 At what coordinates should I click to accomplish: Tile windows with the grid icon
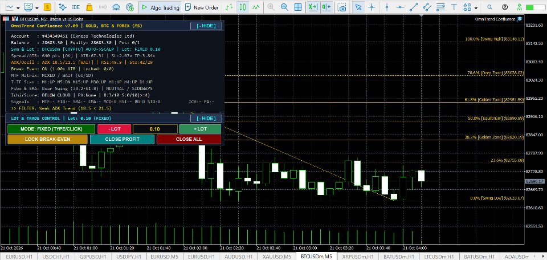point(298,7)
